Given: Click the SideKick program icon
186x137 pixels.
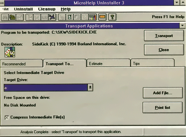Looking at the screenshot, I should (x=10, y=52).
